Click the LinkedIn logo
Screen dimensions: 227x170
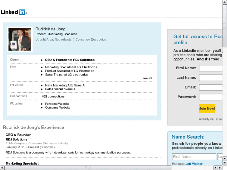14,12
